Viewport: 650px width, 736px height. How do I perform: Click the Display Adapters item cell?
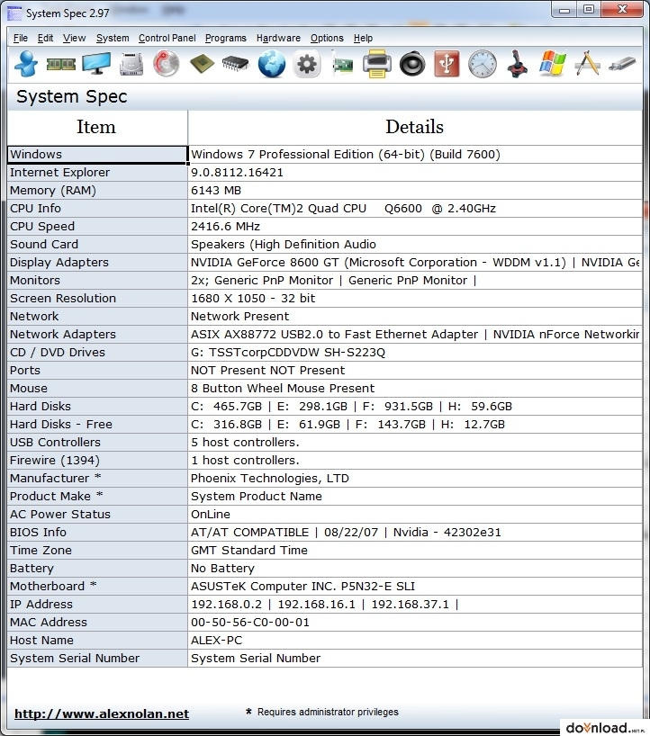[x=97, y=262]
